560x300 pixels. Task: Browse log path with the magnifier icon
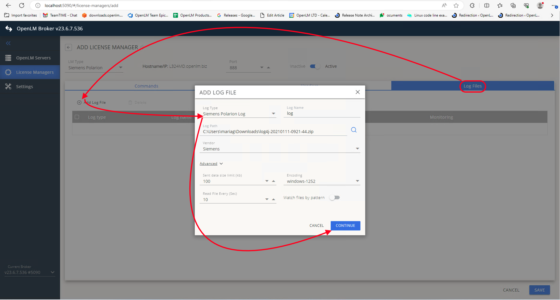click(x=354, y=129)
